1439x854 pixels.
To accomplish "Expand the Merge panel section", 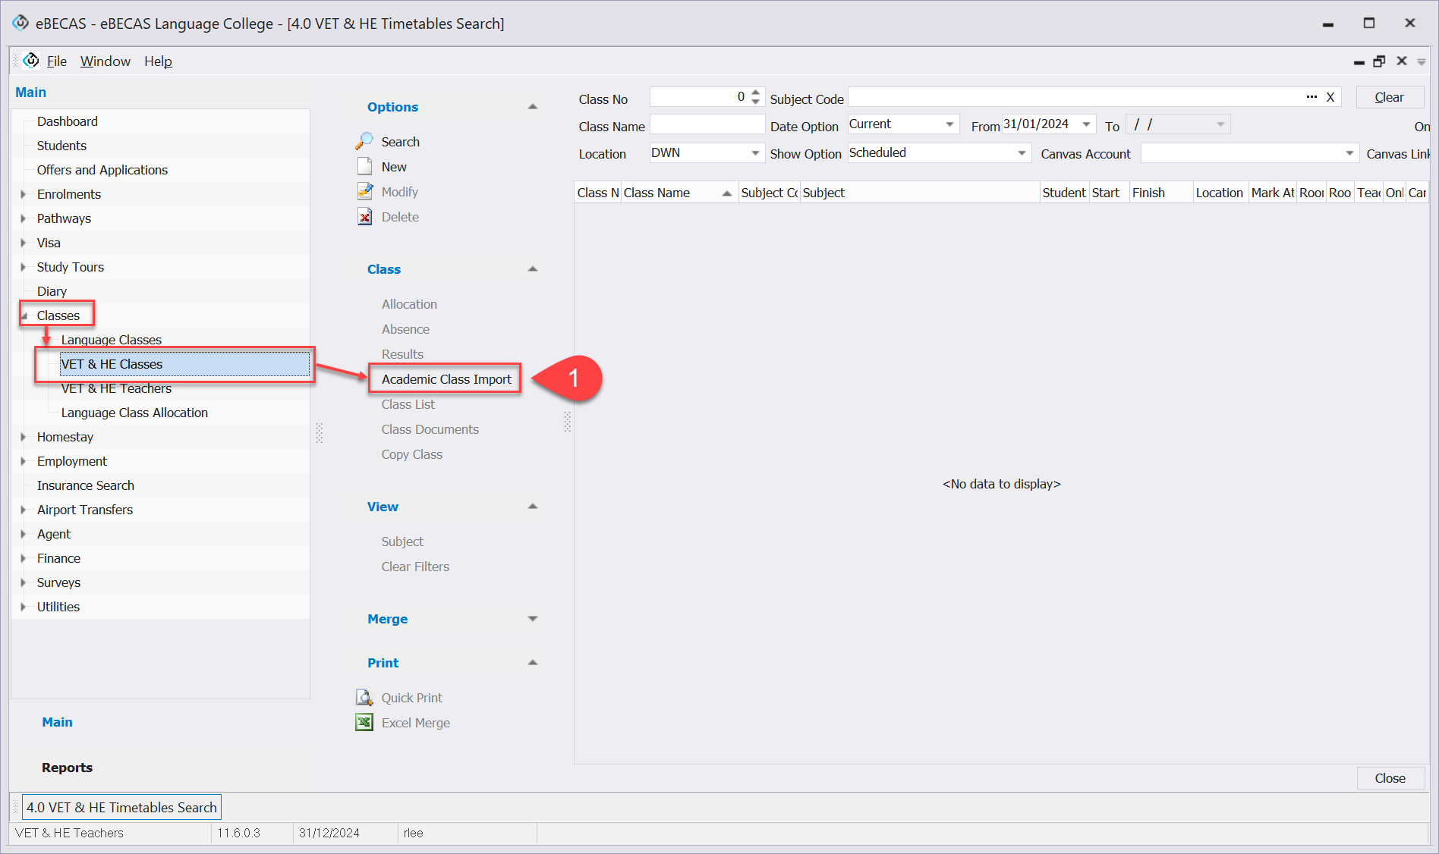I will point(533,619).
